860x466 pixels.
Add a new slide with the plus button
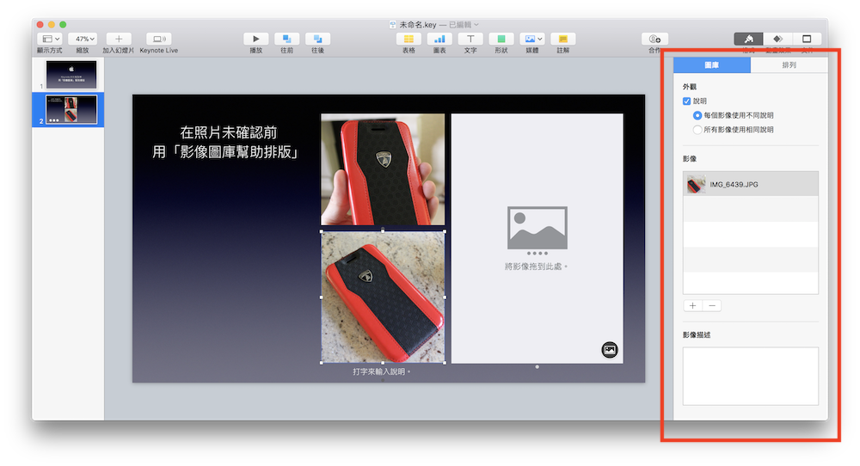point(119,39)
